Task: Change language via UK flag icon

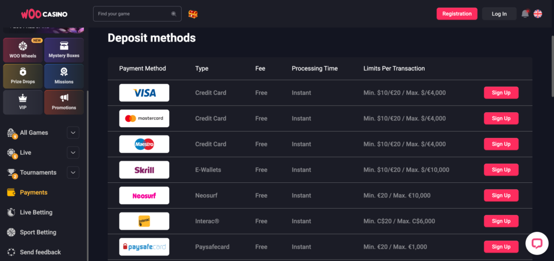Action: 538,13
